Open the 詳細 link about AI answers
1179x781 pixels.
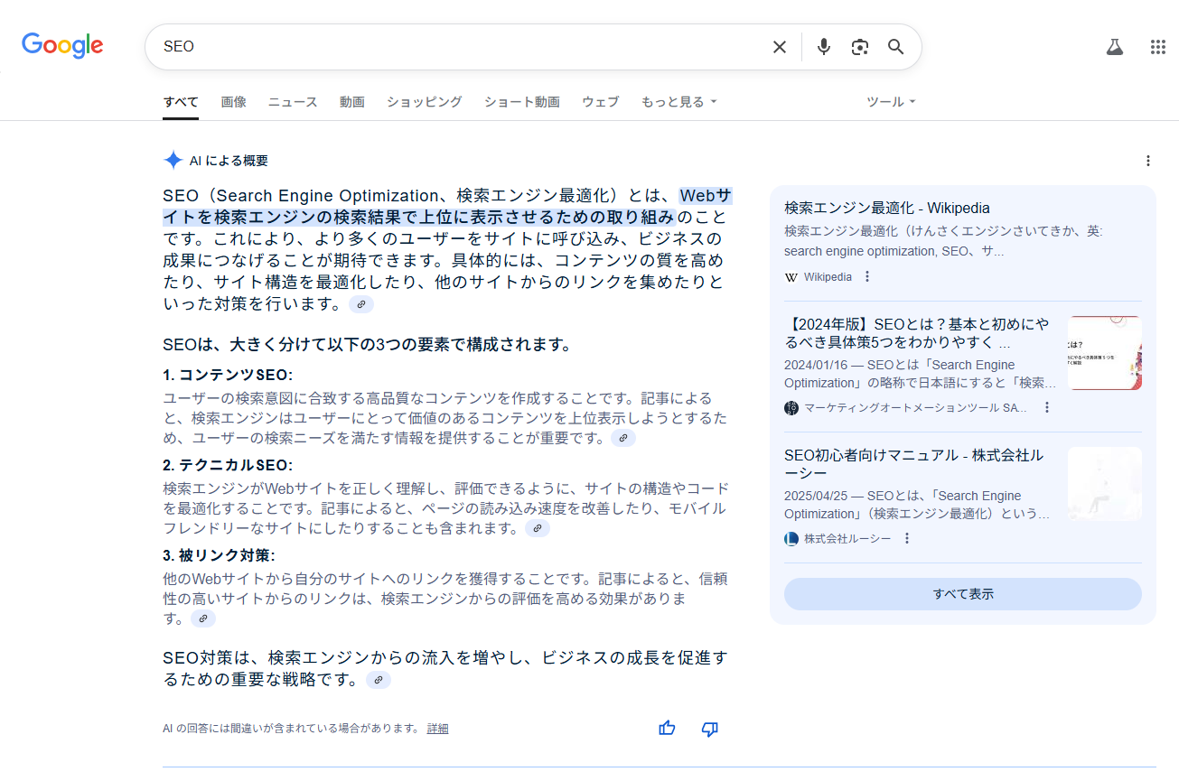(x=438, y=729)
